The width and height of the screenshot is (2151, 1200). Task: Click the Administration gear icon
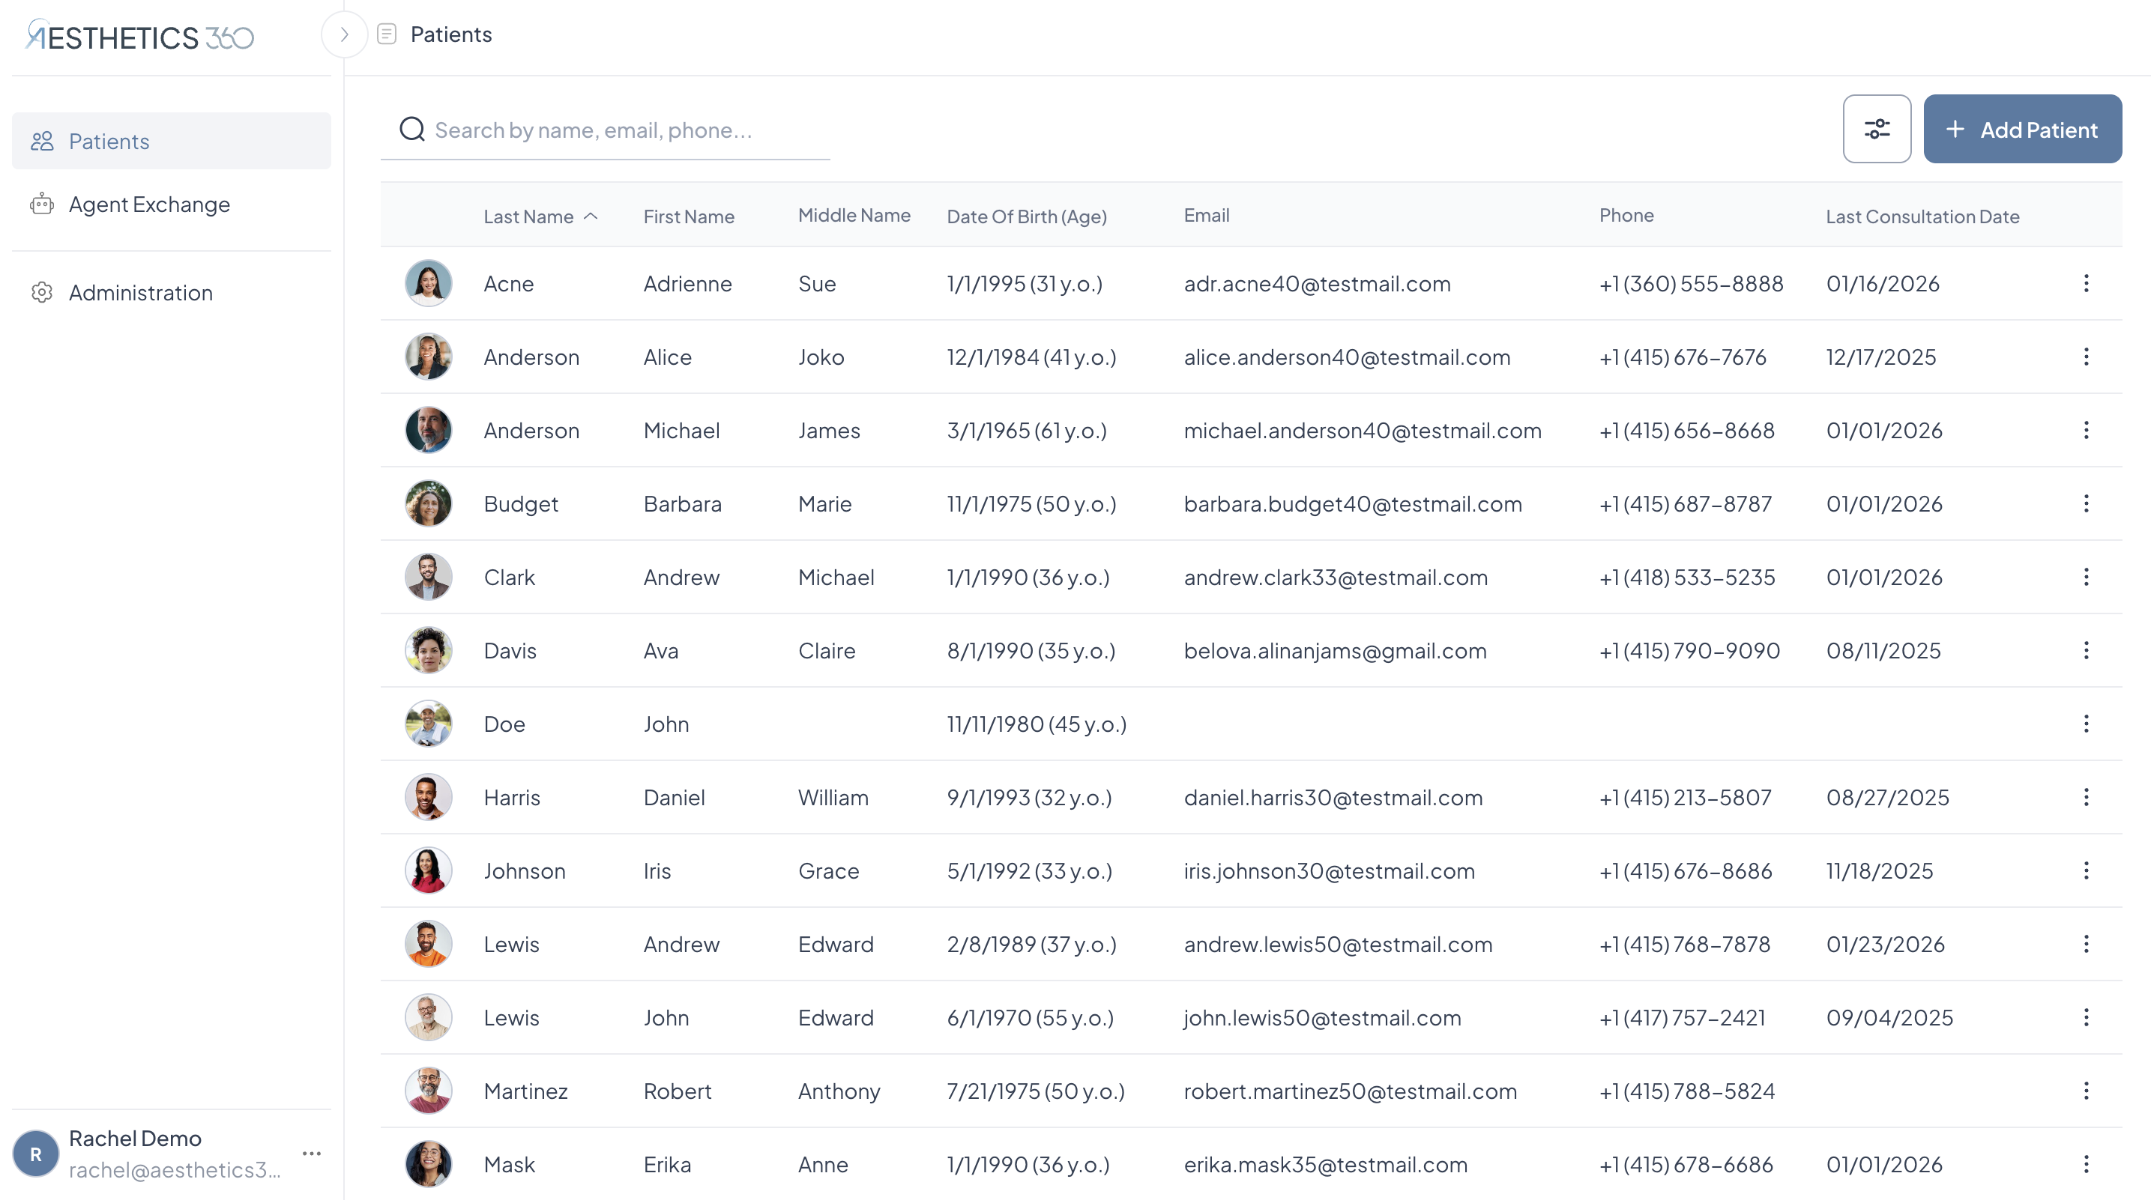[x=42, y=293]
